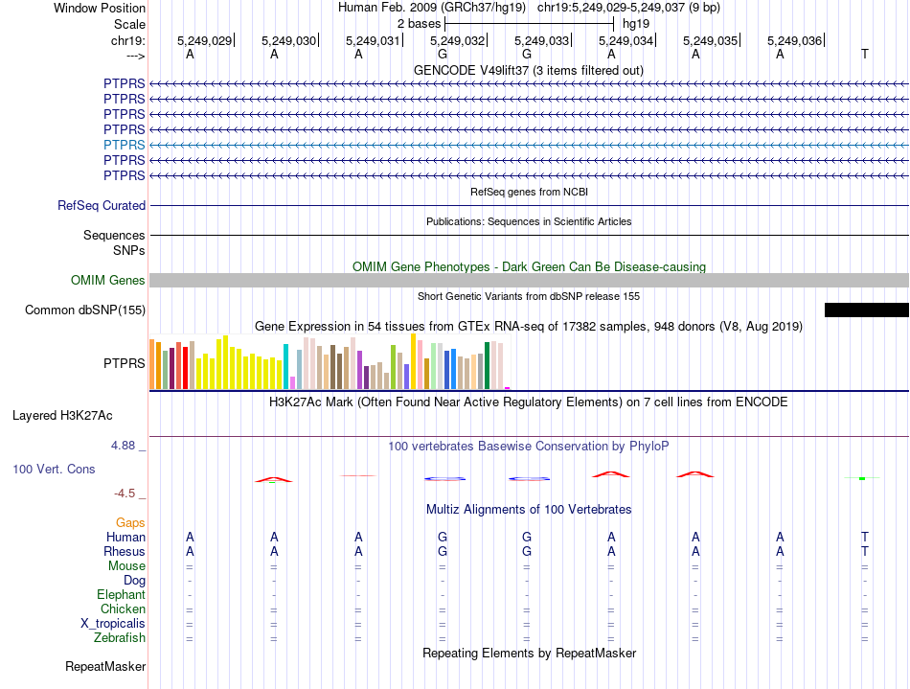
Task: Click the Layered H3K27Ac label
Action: (x=62, y=416)
